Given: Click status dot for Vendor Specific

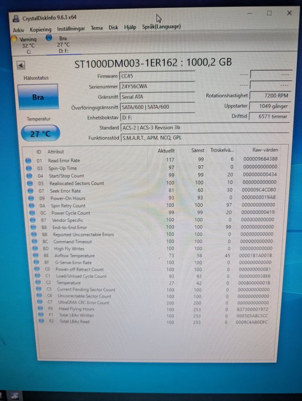Looking at the screenshot, I should tap(33, 220).
